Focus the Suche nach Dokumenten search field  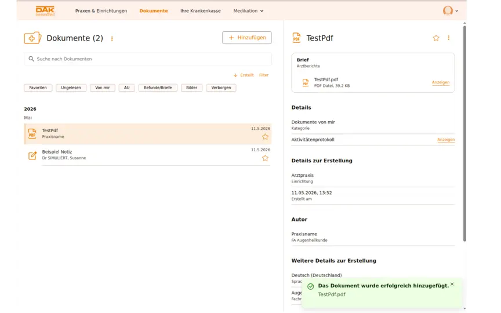pyautogui.click(x=148, y=59)
